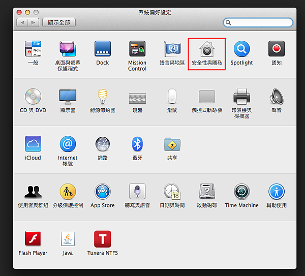Viewport: 305px width, 276px height.
Task: Open 共享 sharing folder icon
Action: click(x=172, y=144)
